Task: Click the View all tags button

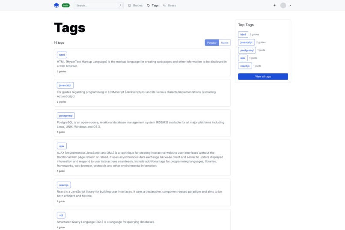Action: click(x=263, y=77)
